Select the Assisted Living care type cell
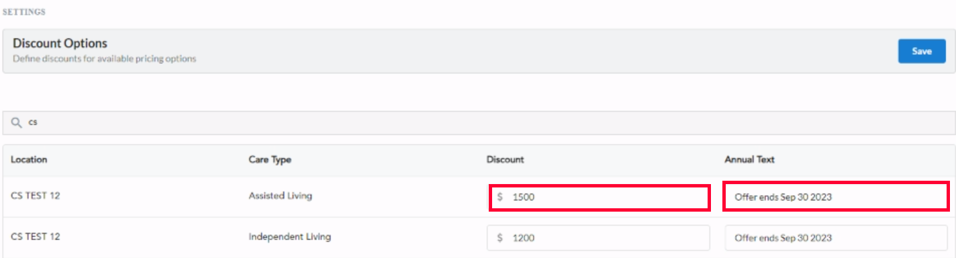The width and height of the screenshot is (956, 258). [x=280, y=196]
